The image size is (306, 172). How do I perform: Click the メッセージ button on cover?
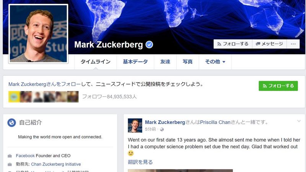click(x=270, y=44)
